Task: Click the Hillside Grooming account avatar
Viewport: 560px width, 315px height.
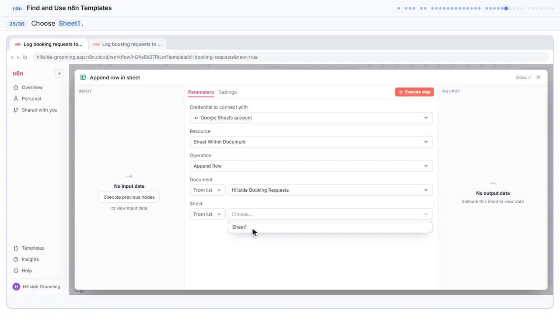Action: tap(17, 287)
